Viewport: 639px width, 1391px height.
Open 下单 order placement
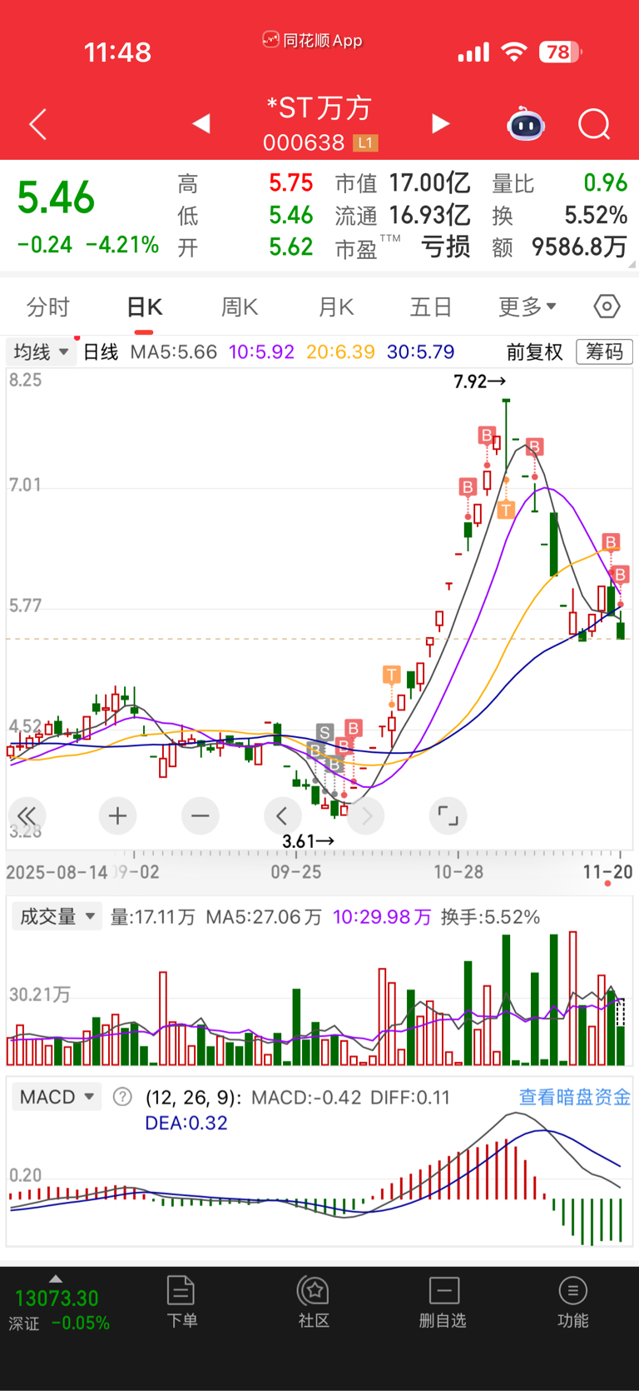(181, 1303)
